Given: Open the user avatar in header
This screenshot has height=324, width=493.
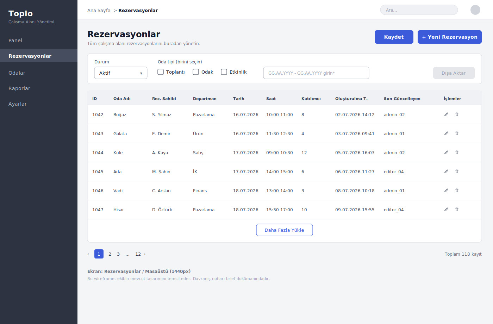Looking at the screenshot, I should point(475,10).
